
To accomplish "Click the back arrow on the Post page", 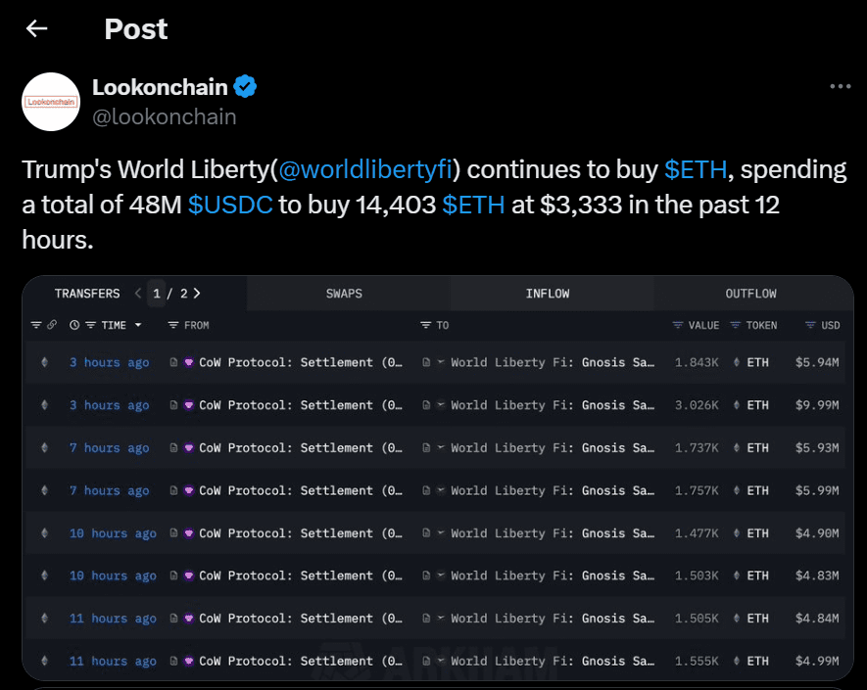I will 35,28.
